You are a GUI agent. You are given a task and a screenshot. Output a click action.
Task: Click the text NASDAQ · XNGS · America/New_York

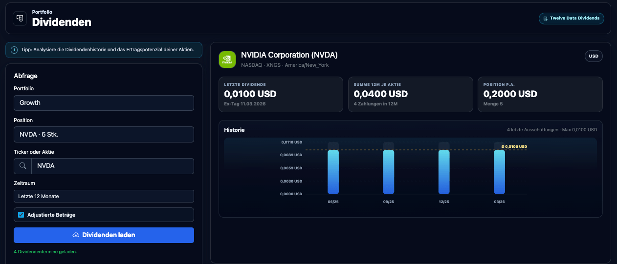click(x=285, y=65)
